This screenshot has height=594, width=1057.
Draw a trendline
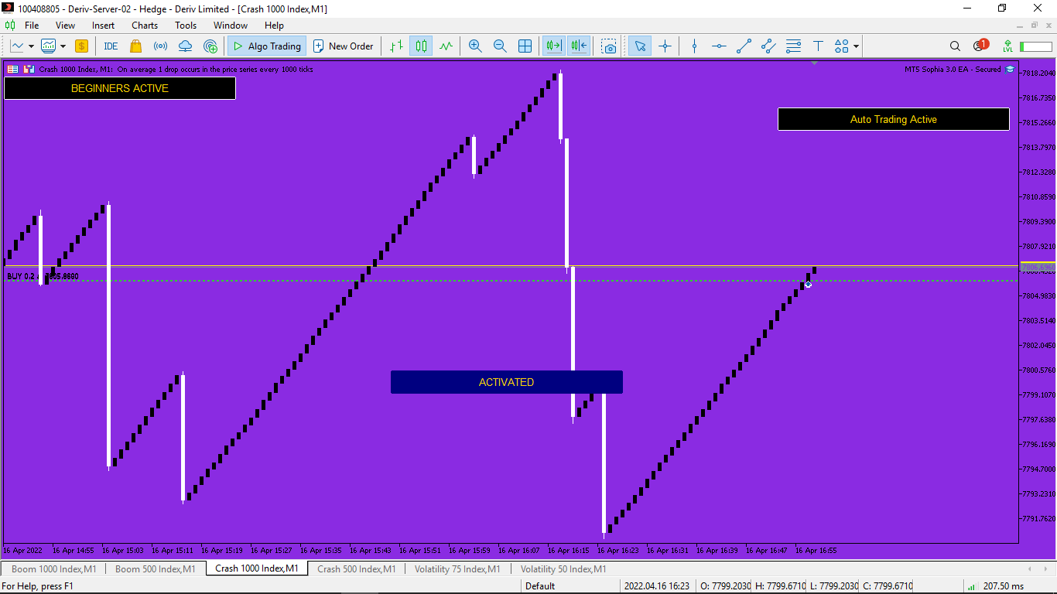pos(744,46)
